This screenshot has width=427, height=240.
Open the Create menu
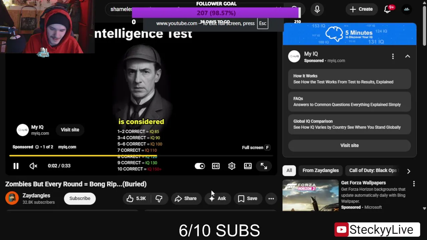tap(361, 9)
